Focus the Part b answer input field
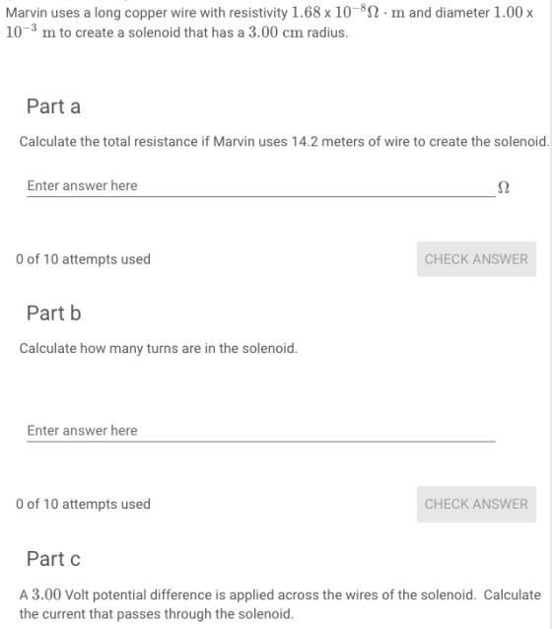The width and height of the screenshot is (552, 629). [261, 431]
